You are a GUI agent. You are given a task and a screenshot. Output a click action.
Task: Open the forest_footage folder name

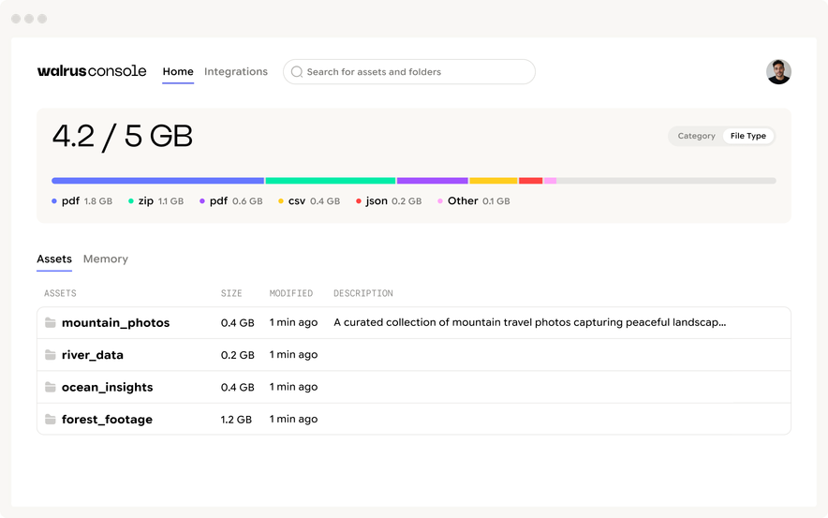107,420
